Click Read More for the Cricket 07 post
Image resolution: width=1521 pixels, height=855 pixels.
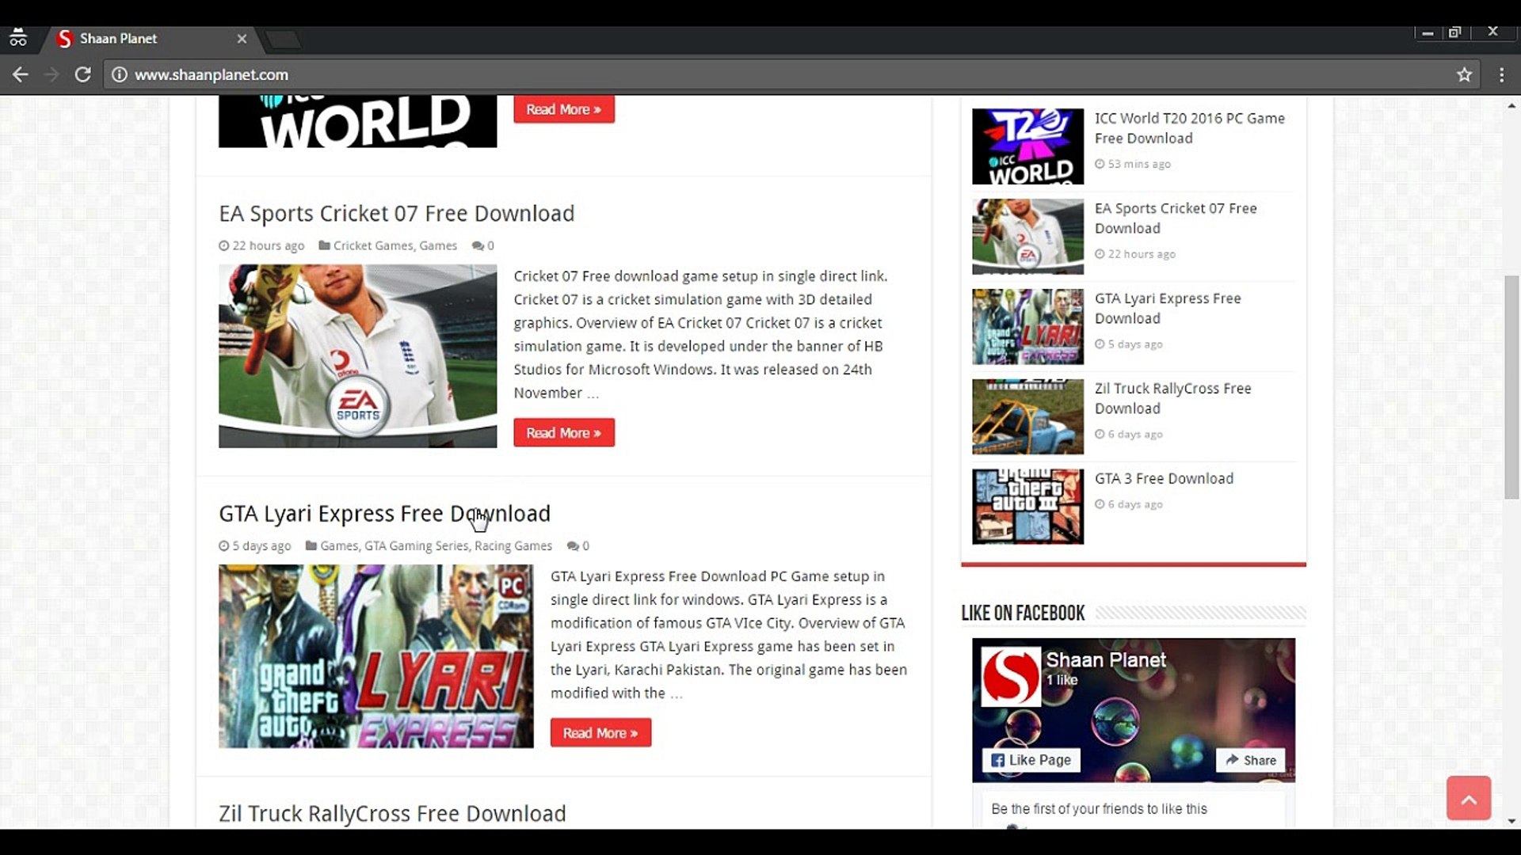[563, 433]
